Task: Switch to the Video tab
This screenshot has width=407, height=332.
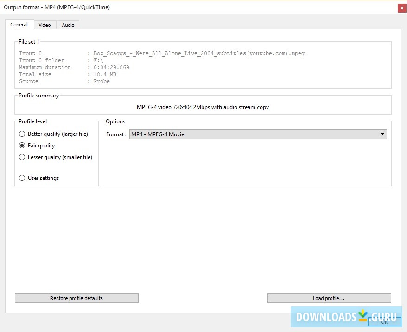Action: (45, 25)
